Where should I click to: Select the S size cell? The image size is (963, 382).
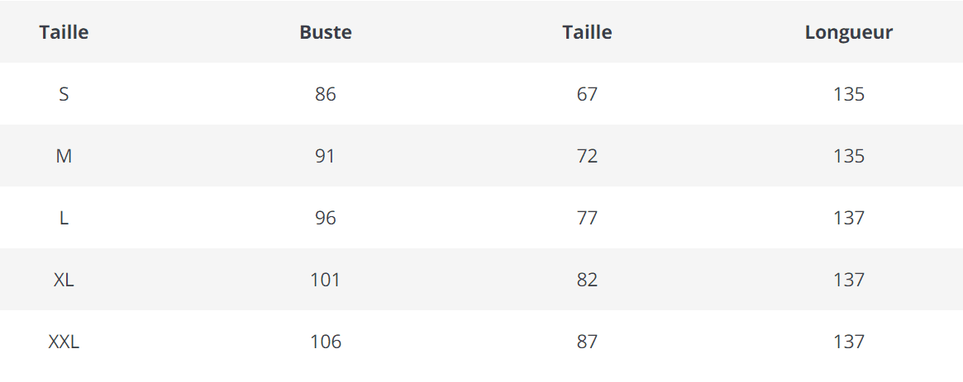pyautogui.click(x=64, y=94)
